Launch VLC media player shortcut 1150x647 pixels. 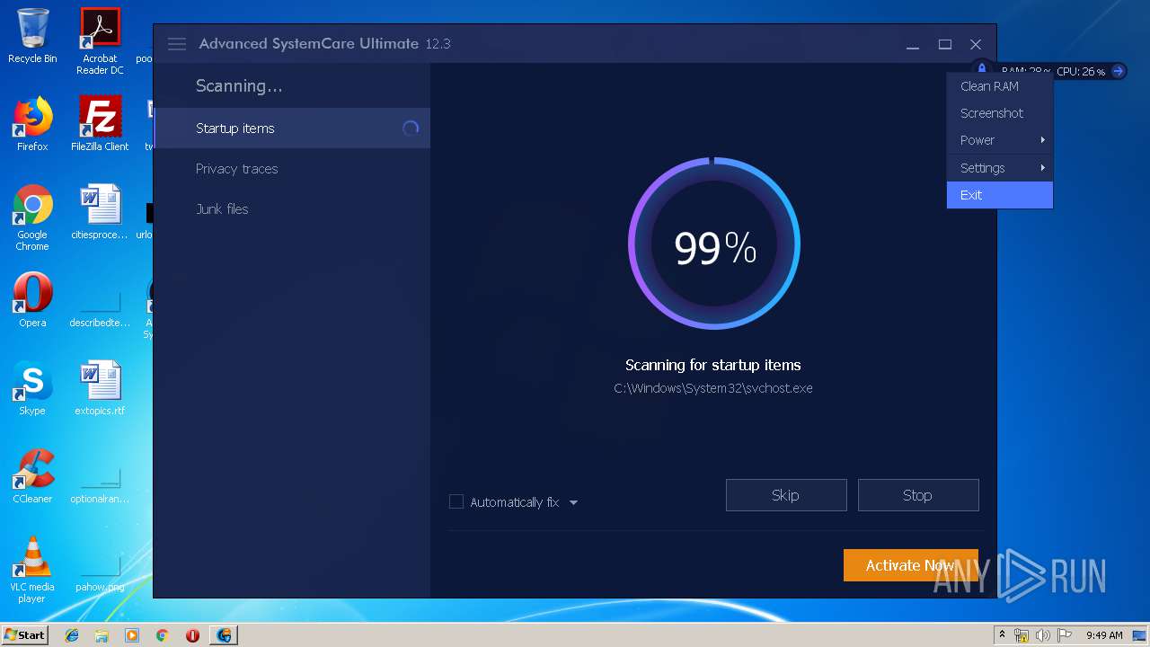point(32,570)
